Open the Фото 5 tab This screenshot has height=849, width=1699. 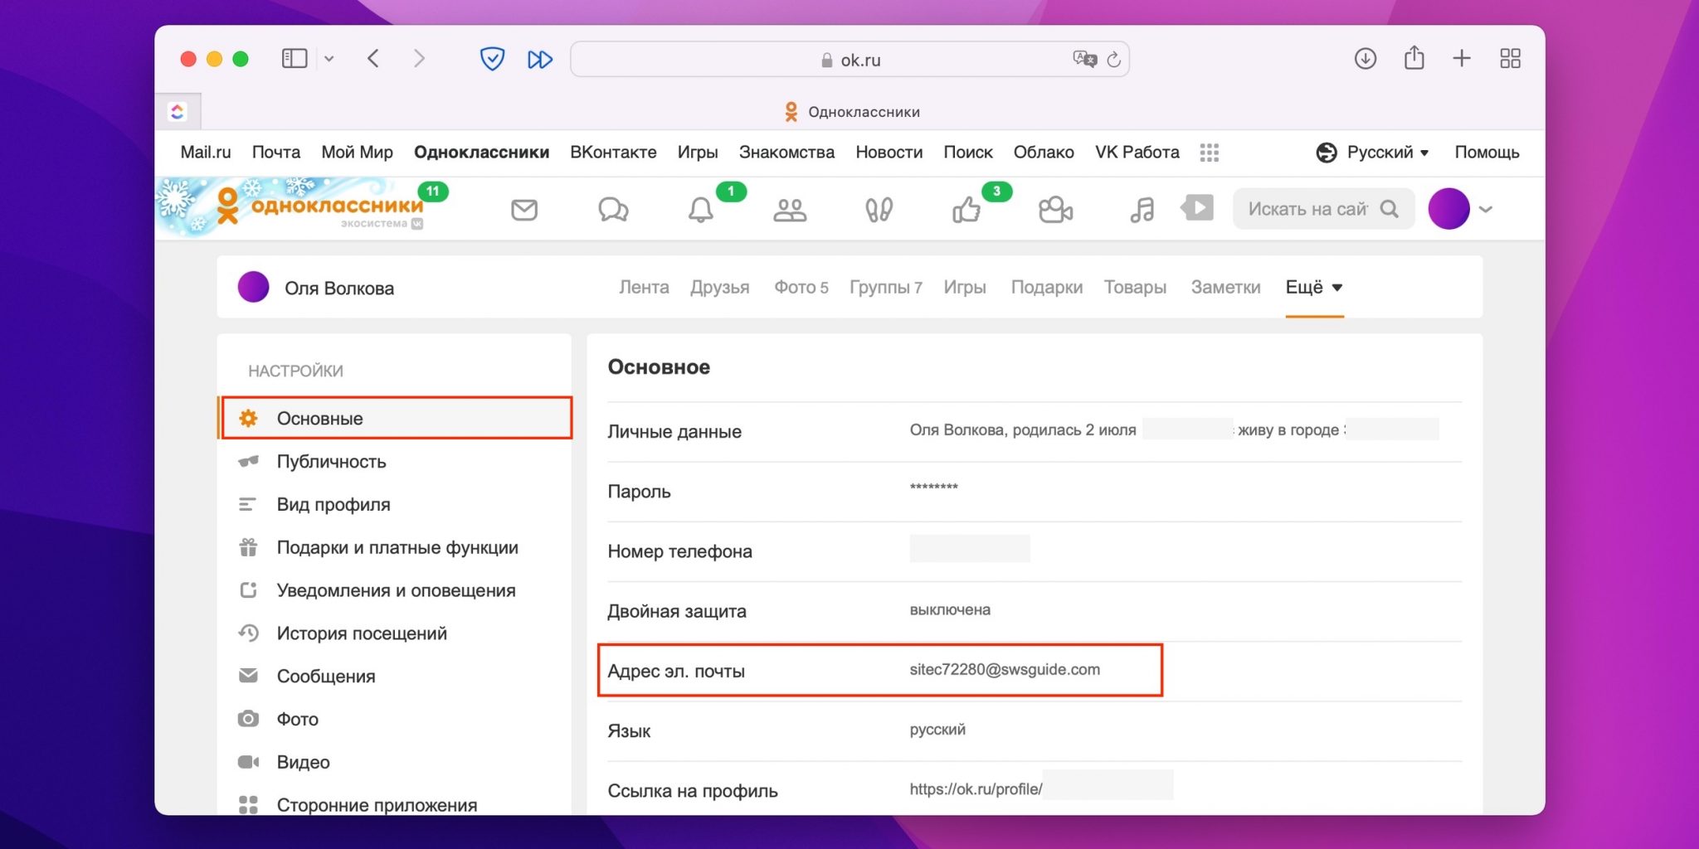801,288
